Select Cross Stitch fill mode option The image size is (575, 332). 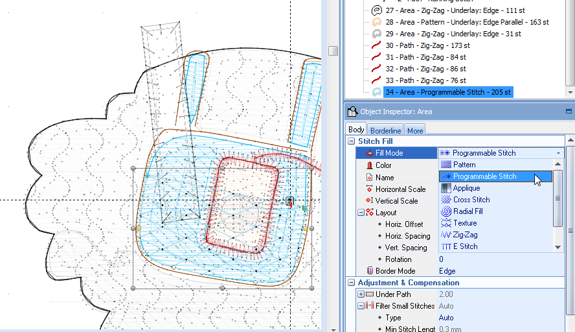[x=471, y=200]
